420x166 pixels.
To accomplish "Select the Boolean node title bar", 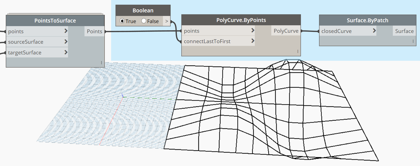I will pos(143,10).
